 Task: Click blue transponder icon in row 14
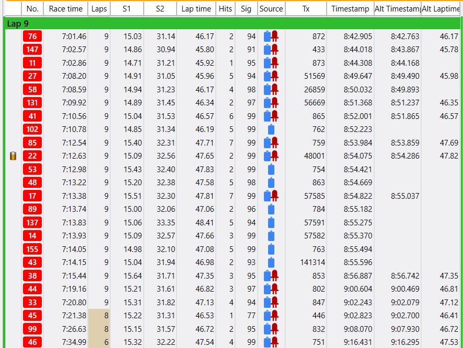[x=271, y=236]
